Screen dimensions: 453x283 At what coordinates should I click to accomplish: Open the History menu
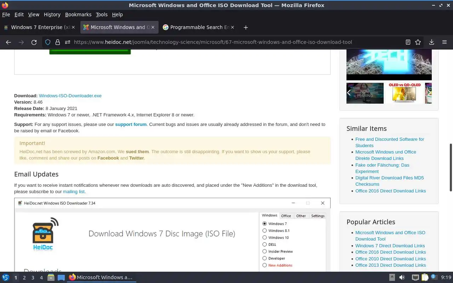pyautogui.click(x=52, y=15)
